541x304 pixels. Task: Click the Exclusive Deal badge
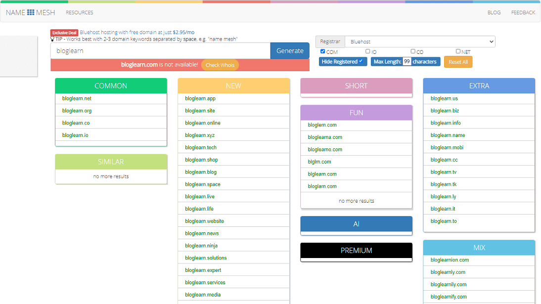64,33
